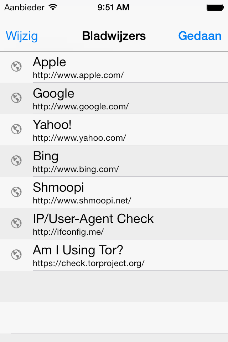Select the Am I Using Tor? title
228x342 pixels.
click(x=78, y=250)
